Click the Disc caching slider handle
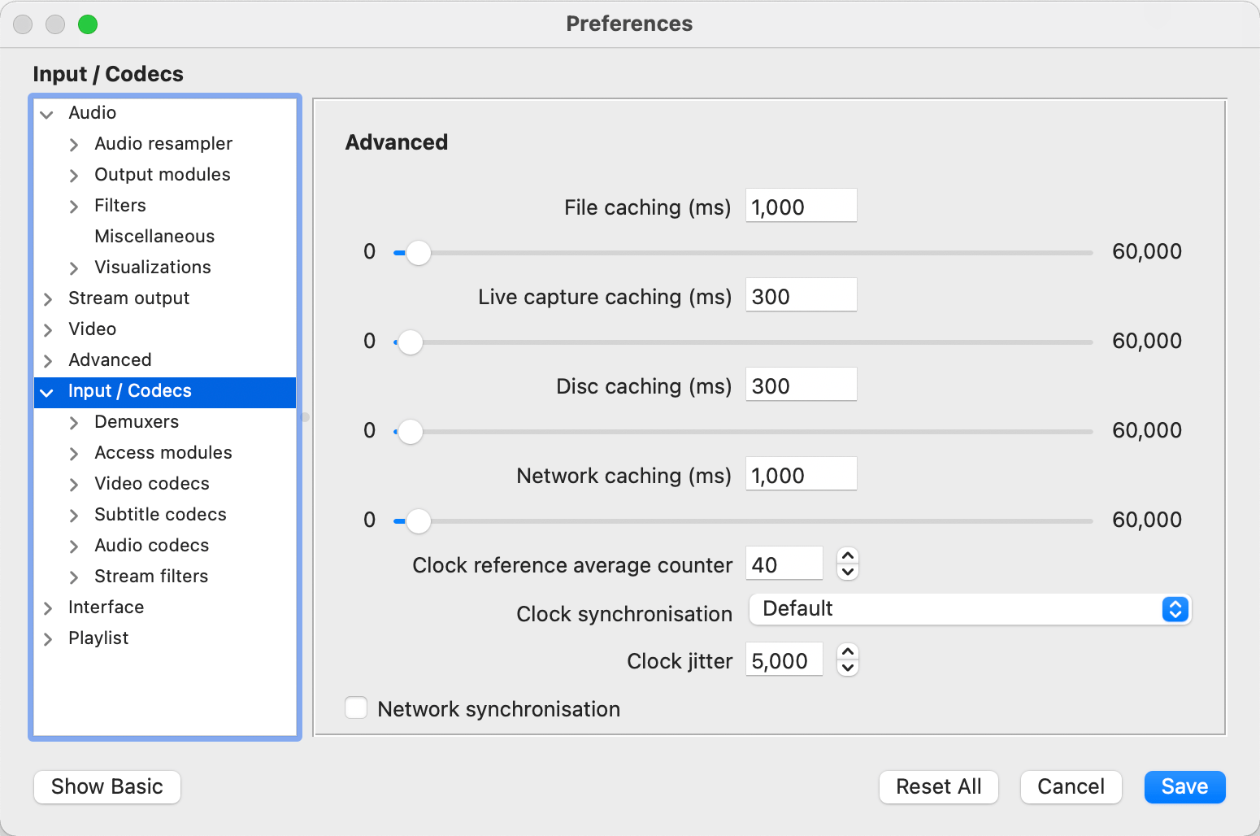The width and height of the screenshot is (1260, 836). click(411, 432)
